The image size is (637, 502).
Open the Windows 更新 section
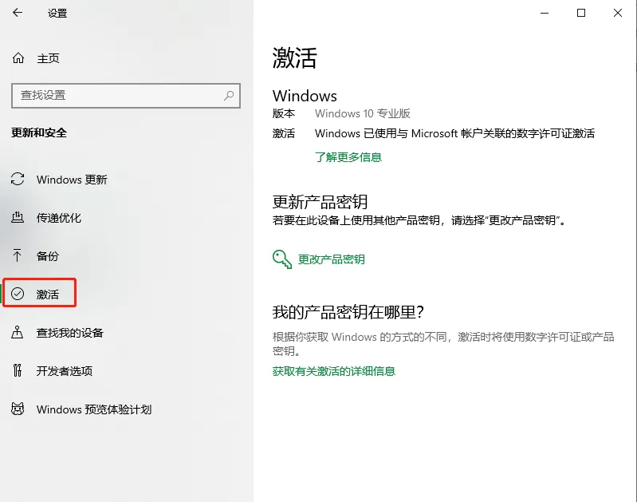coord(72,180)
